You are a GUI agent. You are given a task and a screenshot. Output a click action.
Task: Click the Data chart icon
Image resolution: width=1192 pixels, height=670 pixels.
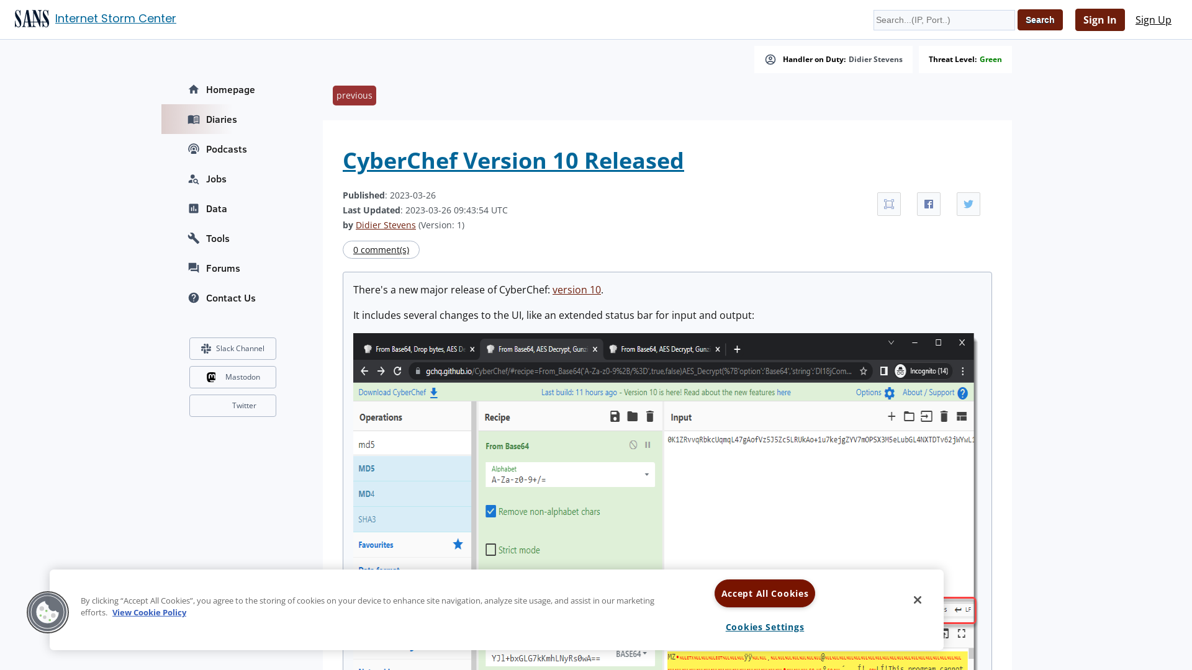194,208
